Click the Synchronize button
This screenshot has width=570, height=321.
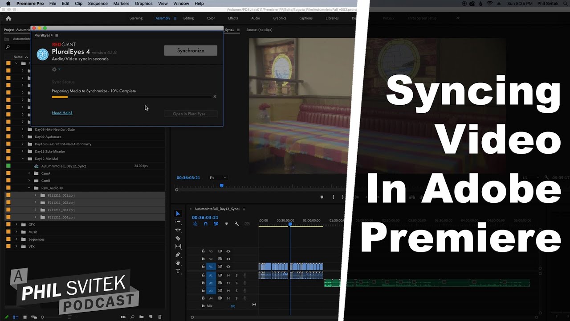pyautogui.click(x=191, y=50)
